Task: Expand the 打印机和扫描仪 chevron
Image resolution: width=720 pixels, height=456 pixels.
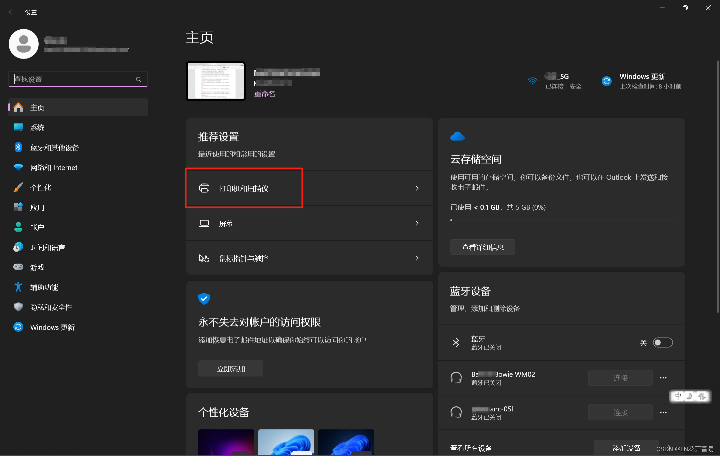Action: [417, 188]
